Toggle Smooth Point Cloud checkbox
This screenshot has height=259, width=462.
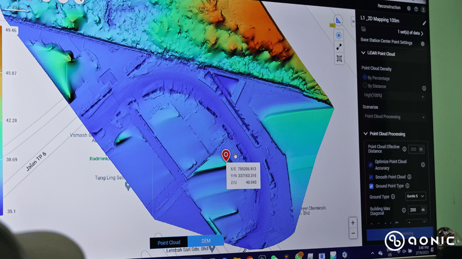(371, 177)
